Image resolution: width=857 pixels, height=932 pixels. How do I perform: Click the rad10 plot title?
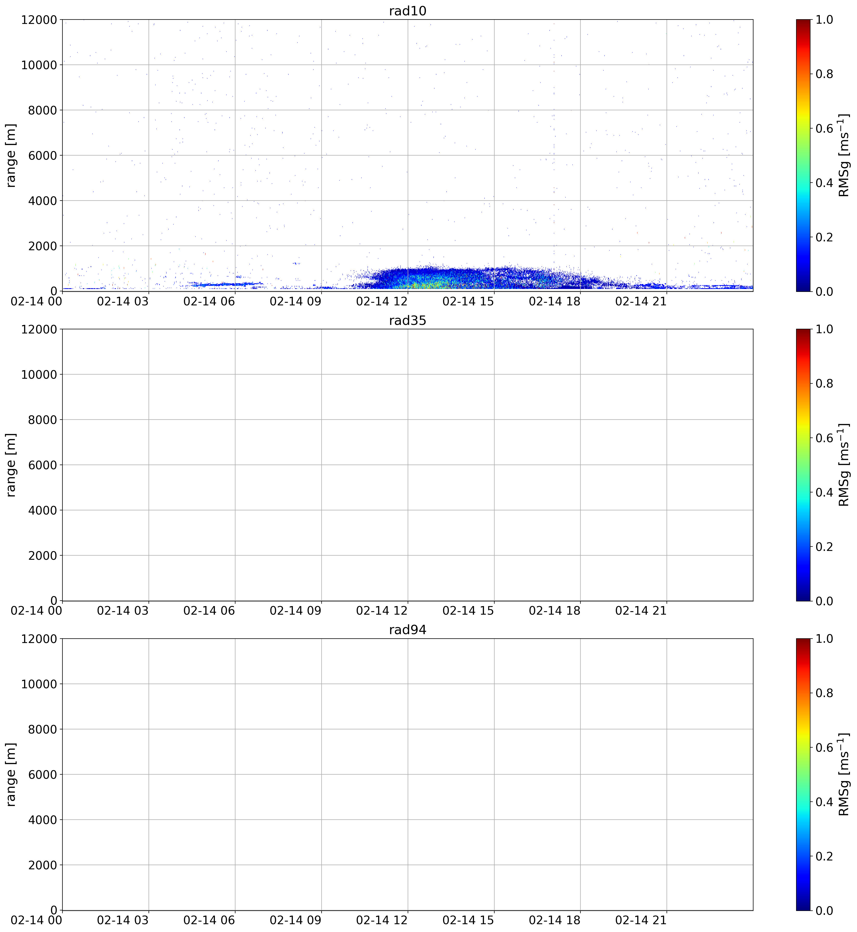(407, 11)
